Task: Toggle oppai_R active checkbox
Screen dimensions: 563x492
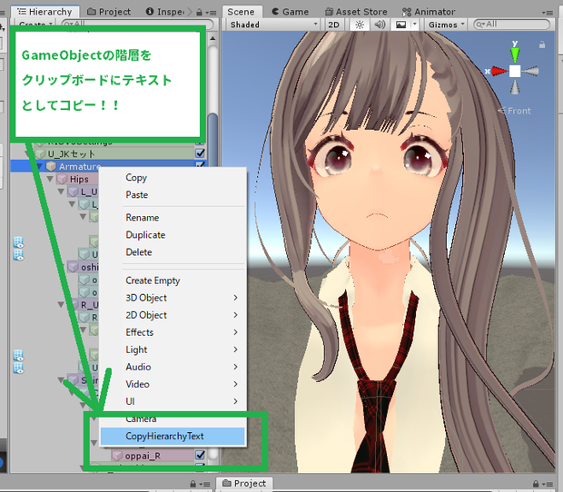Action: tap(200, 456)
